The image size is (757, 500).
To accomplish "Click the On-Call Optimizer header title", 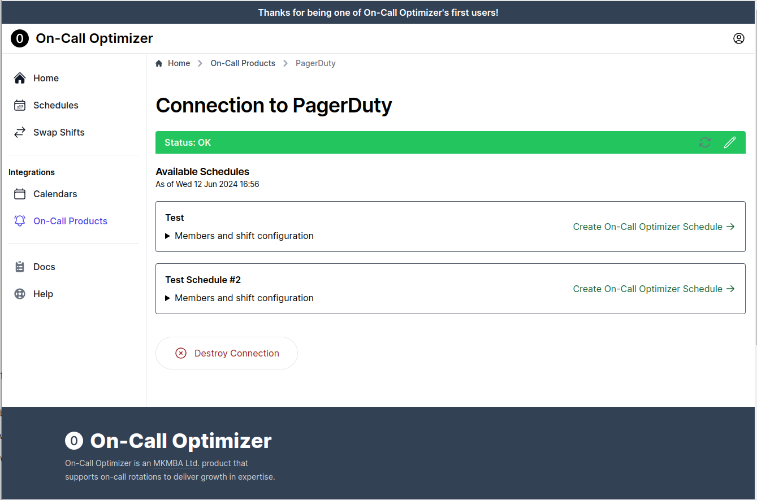I will 94,38.
